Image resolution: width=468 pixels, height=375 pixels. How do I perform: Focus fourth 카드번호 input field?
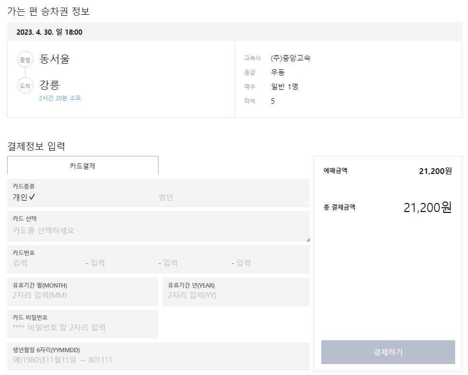[x=270, y=263]
